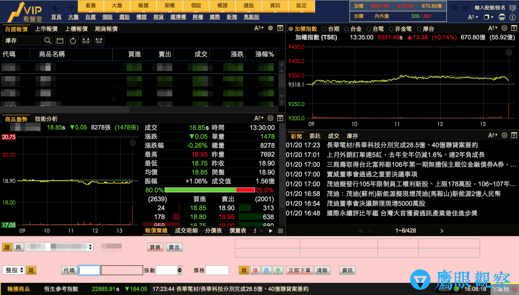Pop out the 商品盤勢 panel

tap(280, 118)
